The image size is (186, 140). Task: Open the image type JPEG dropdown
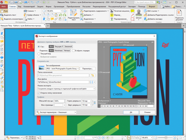coord(62,69)
